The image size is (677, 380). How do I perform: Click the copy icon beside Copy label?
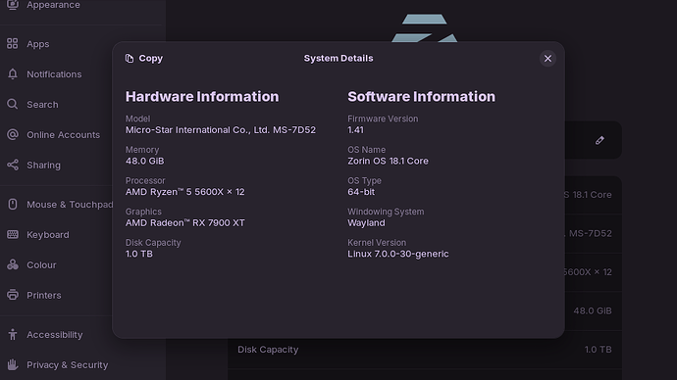(x=130, y=58)
